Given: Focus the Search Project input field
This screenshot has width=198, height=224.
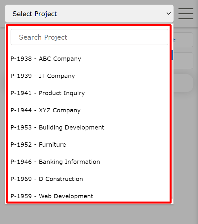Looking at the screenshot, I should pyautogui.click(x=89, y=37).
